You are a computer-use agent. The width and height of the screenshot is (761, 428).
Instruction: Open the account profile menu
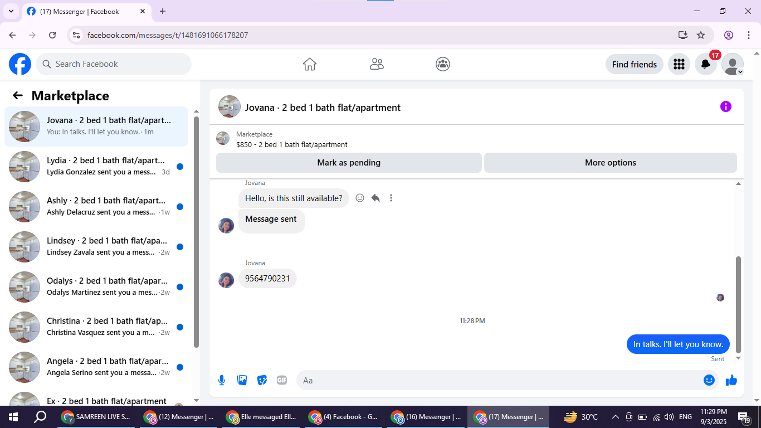[733, 64]
